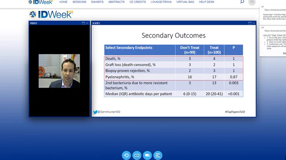Close the SLIDES panel

[x=254, y=23]
